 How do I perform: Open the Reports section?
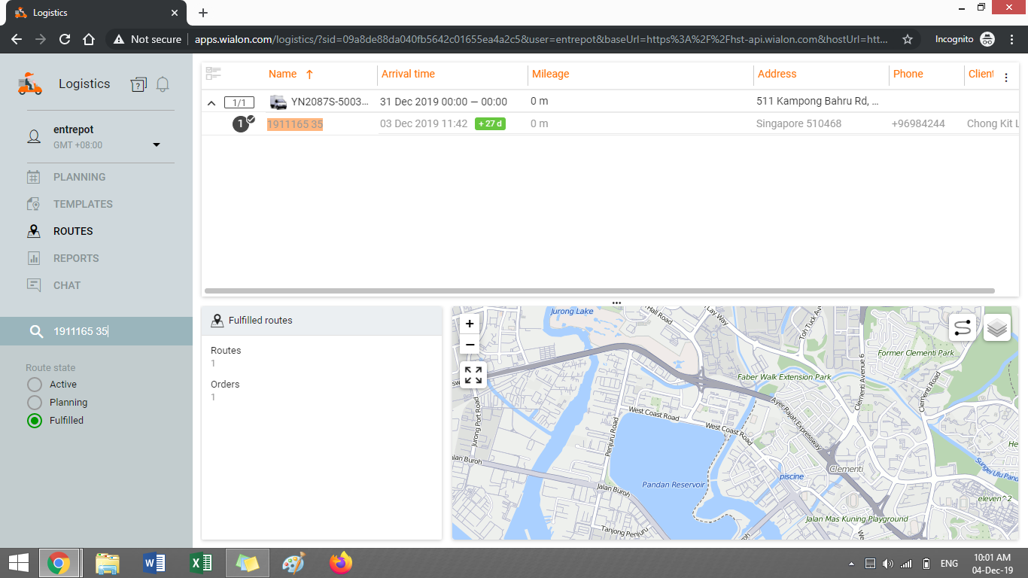(76, 258)
